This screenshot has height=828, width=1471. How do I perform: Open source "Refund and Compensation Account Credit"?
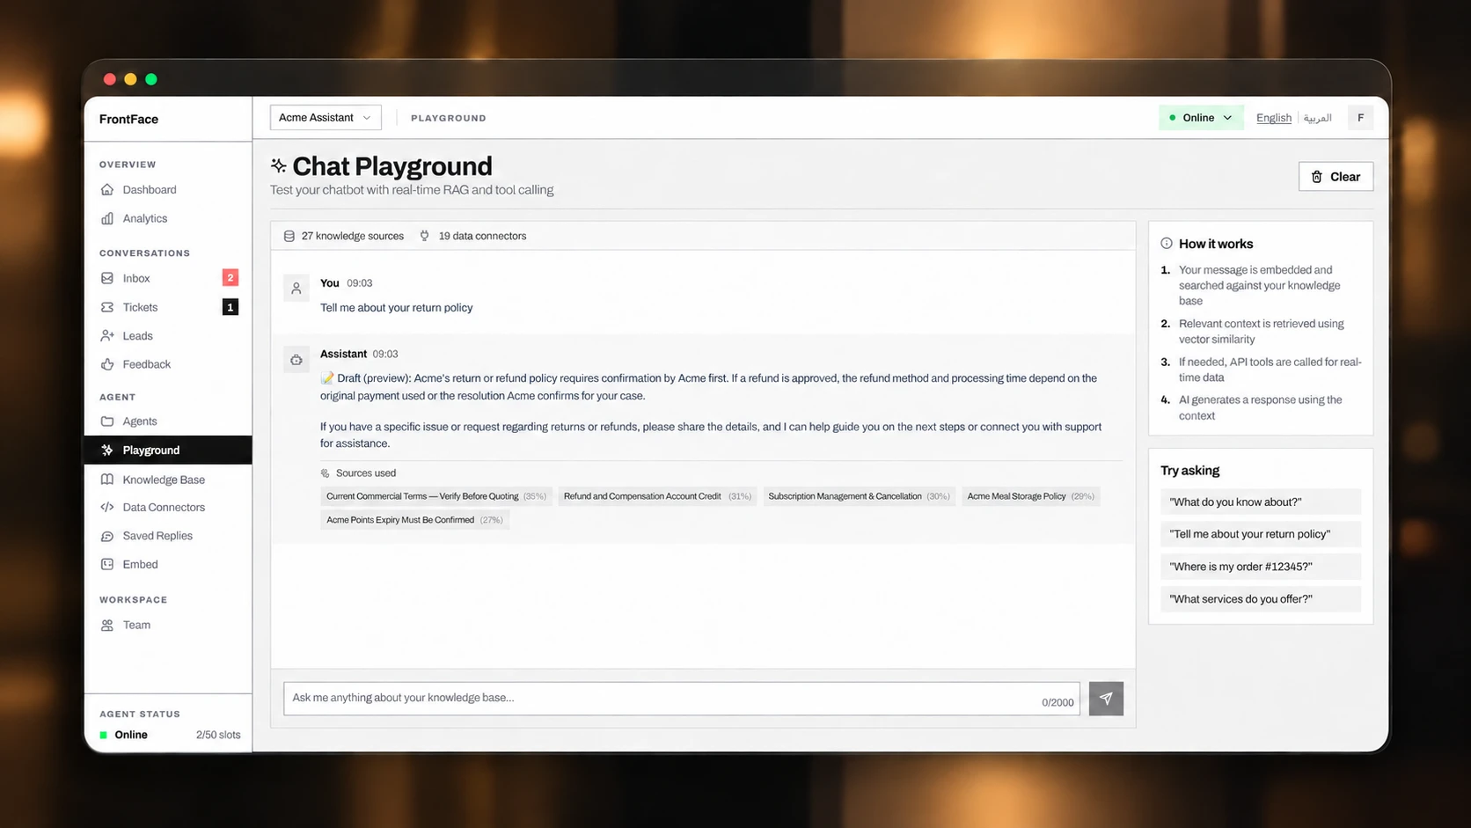(657, 496)
